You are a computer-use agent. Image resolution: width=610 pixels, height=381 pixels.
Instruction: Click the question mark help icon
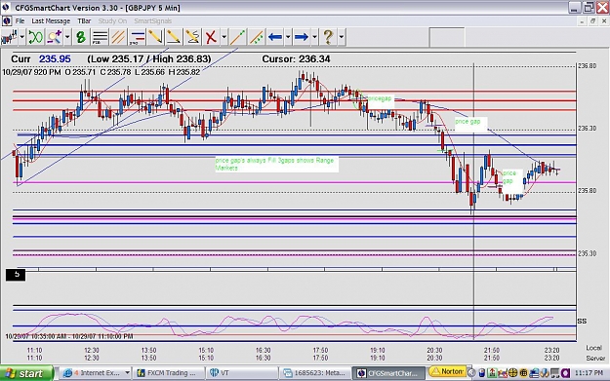coord(328,37)
